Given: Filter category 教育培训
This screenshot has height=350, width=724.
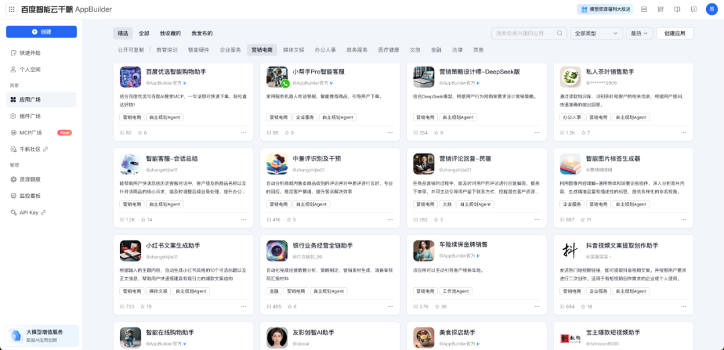Looking at the screenshot, I should [167, 50].
